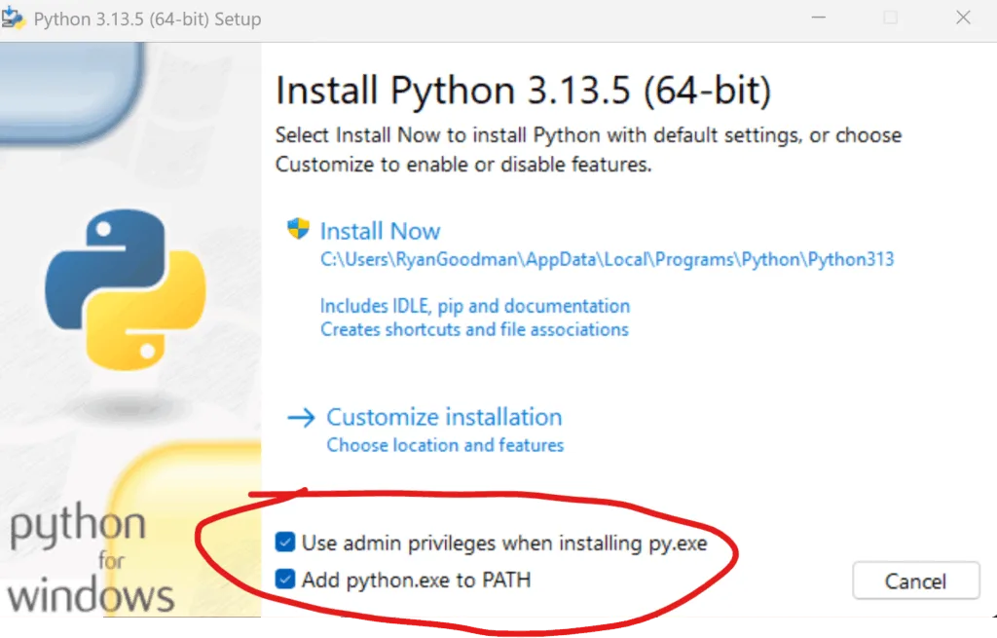Click the 'Add python.exe to PATH' label text
997x638 pixels.
[x=417, y=580]
